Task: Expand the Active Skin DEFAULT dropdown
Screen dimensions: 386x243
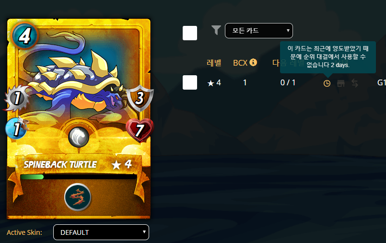Action: tap(101, 232)
